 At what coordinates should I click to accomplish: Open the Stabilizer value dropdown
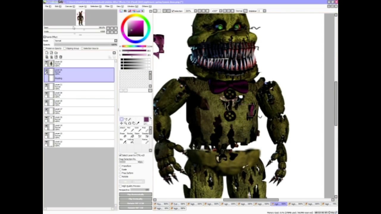tap(265, 11)
